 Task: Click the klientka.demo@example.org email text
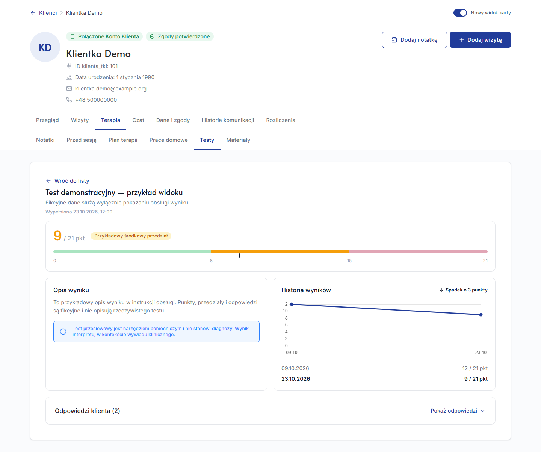(x=111, y=89)
